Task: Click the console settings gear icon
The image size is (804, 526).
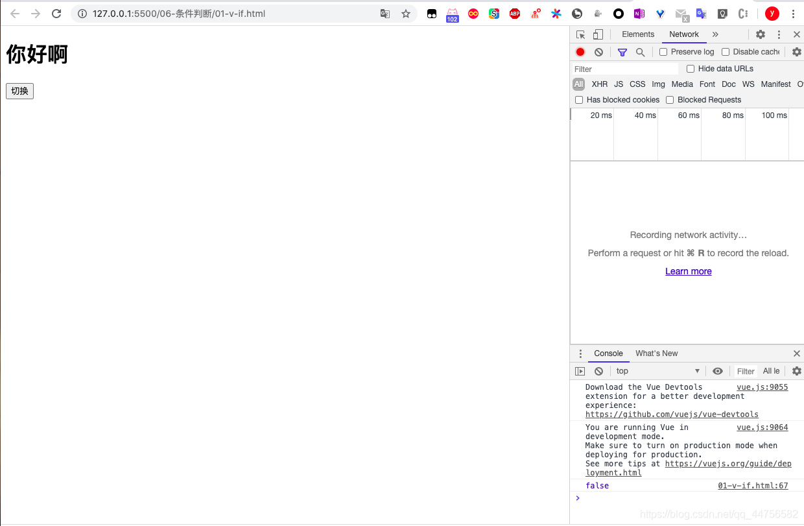Action: tap(797, 371)
